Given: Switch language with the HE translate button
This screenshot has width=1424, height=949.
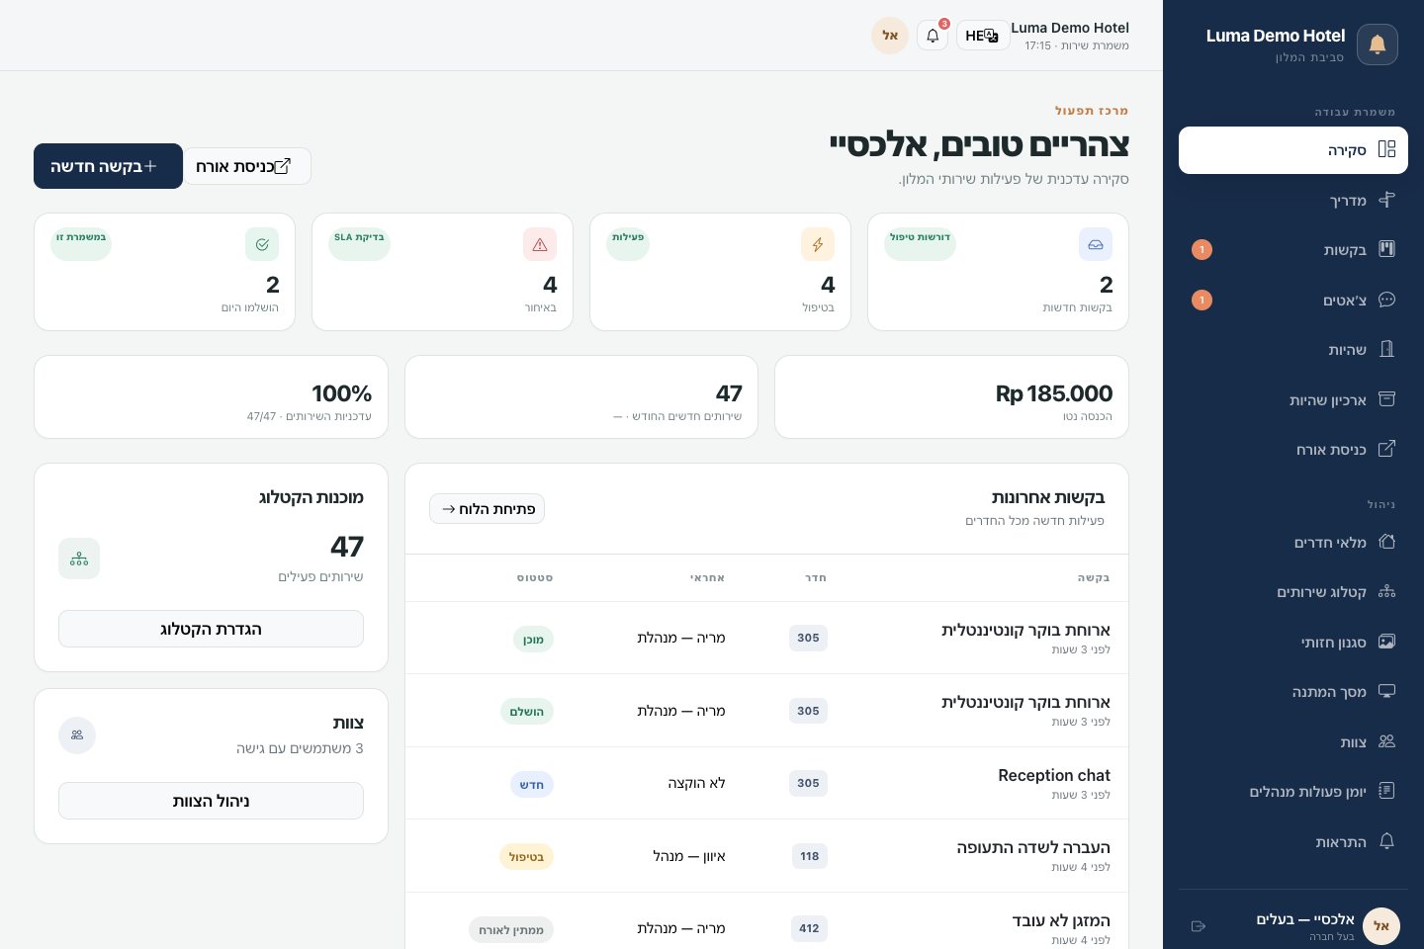Looking at the screenshot, I should click(982, 36).
